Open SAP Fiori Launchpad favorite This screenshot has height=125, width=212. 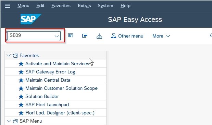(47, 105)
